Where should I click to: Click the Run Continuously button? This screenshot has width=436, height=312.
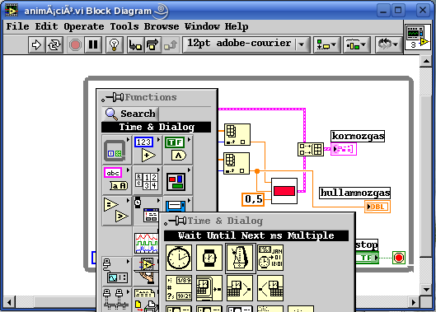[54, 44]
